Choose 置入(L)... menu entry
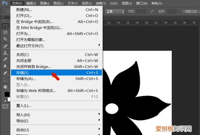Image resolution: width=200 pixels, height=135 pixels. pos(57,106)
